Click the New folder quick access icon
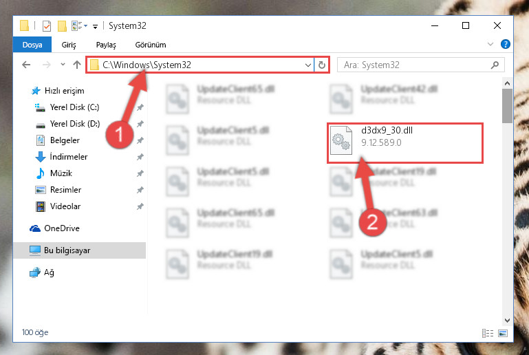529x355 pixels. tap(62, 26)
